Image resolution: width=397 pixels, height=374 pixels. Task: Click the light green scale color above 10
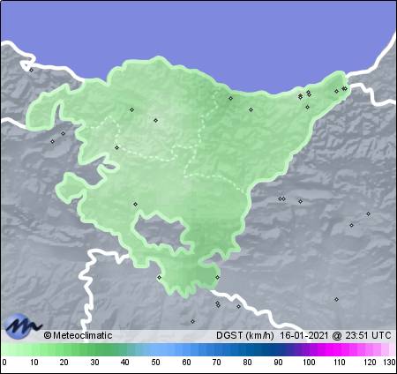34,350
